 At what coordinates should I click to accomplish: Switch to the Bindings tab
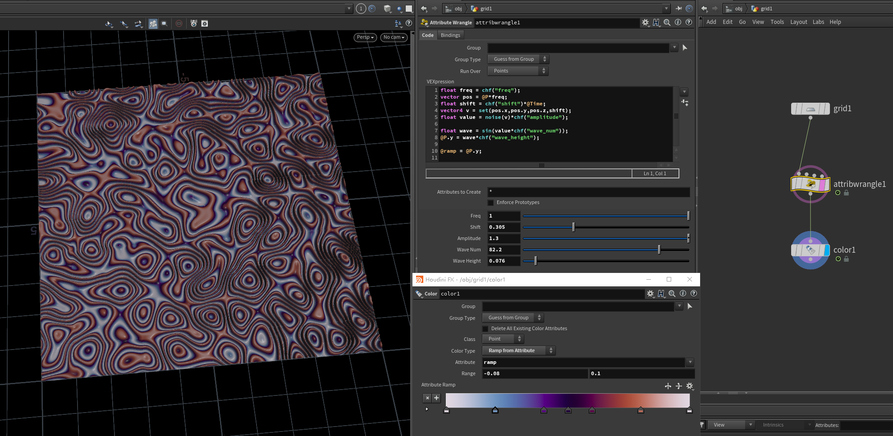coord(450,35)
